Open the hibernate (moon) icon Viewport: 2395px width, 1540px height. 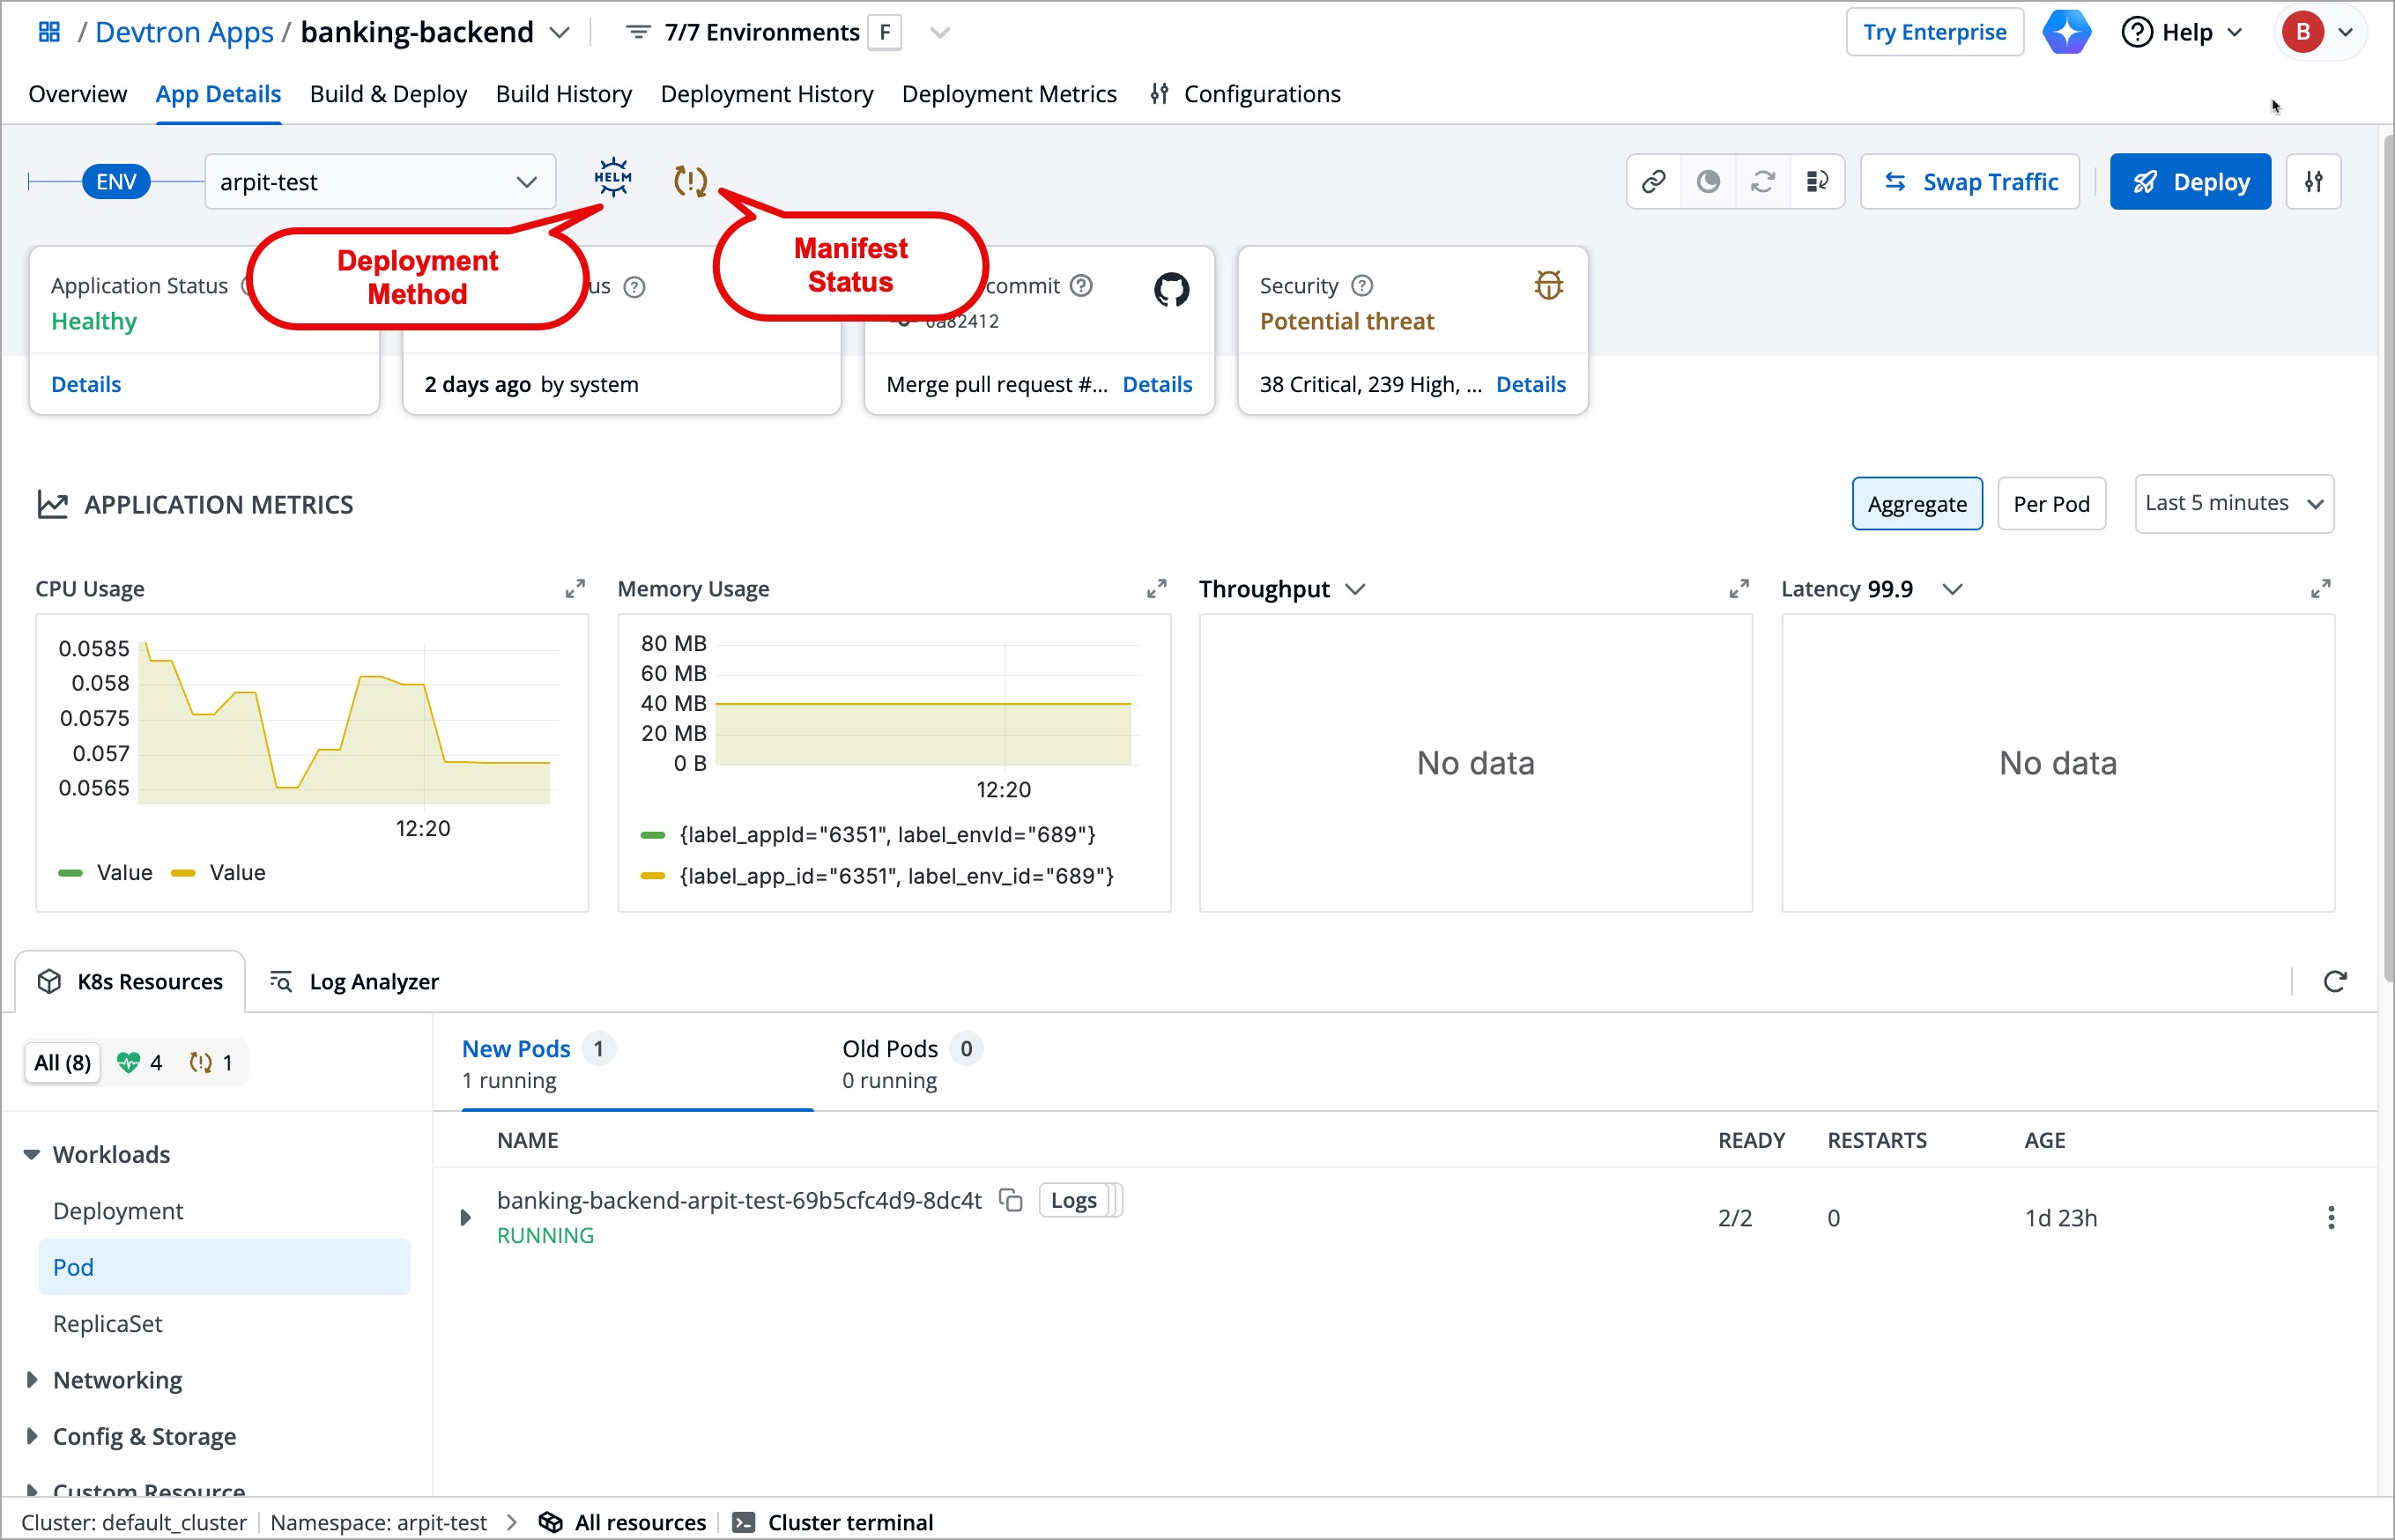(x=1708, y=181)
